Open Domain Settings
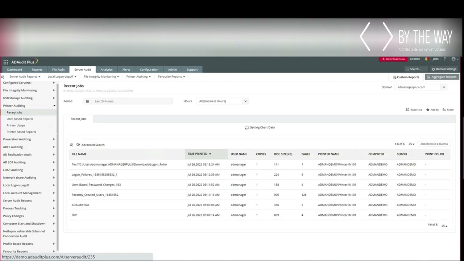This screenshot has width=464, height=261. click(444, 69)
